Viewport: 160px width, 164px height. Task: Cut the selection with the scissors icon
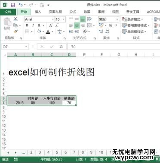15,19
